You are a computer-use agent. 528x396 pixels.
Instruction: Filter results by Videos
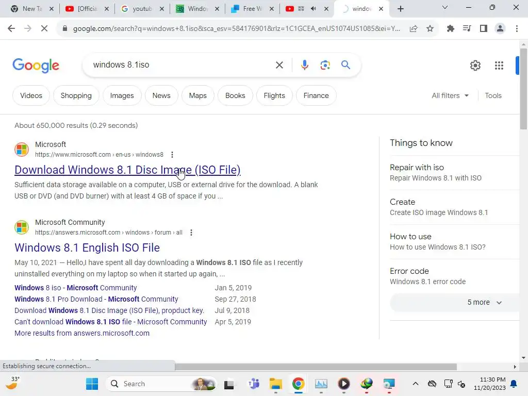pyautogui.click(x=31, y=95)
